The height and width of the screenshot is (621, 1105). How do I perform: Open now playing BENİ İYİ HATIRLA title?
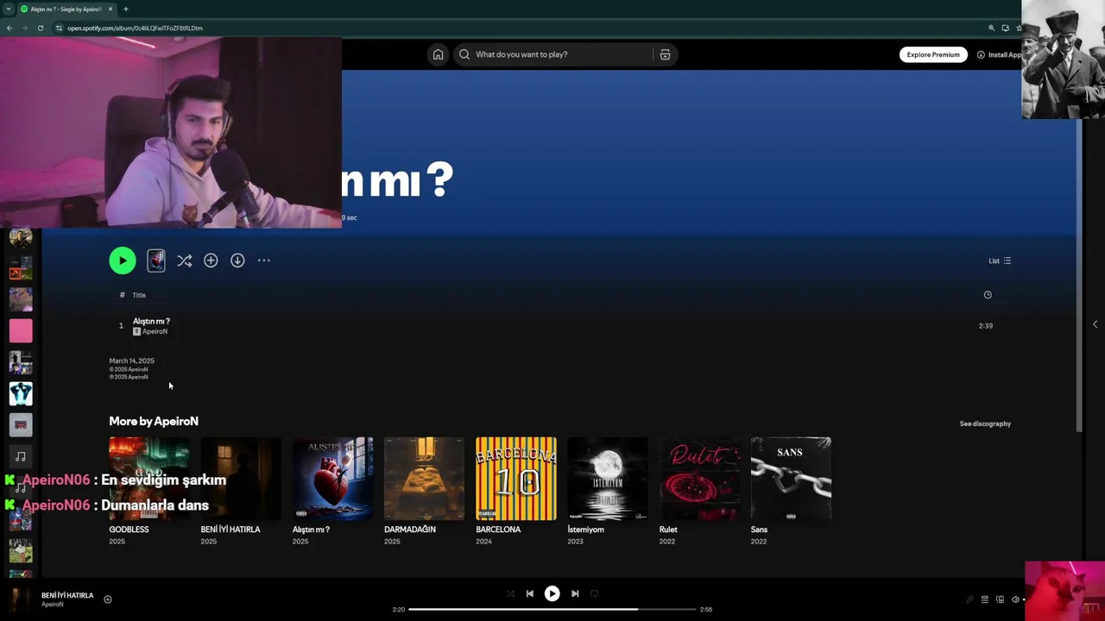tap(67, 595)
